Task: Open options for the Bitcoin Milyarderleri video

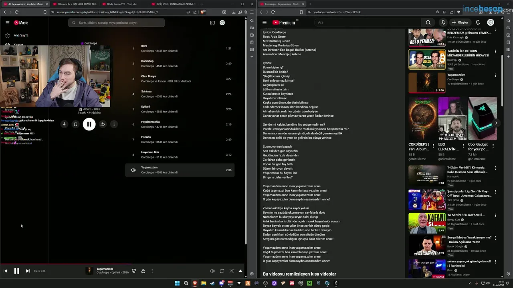Action: tap(495, 52)
